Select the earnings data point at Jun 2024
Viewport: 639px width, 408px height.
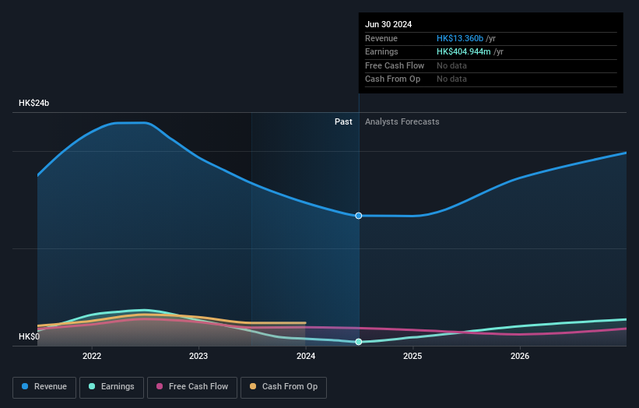359,342
